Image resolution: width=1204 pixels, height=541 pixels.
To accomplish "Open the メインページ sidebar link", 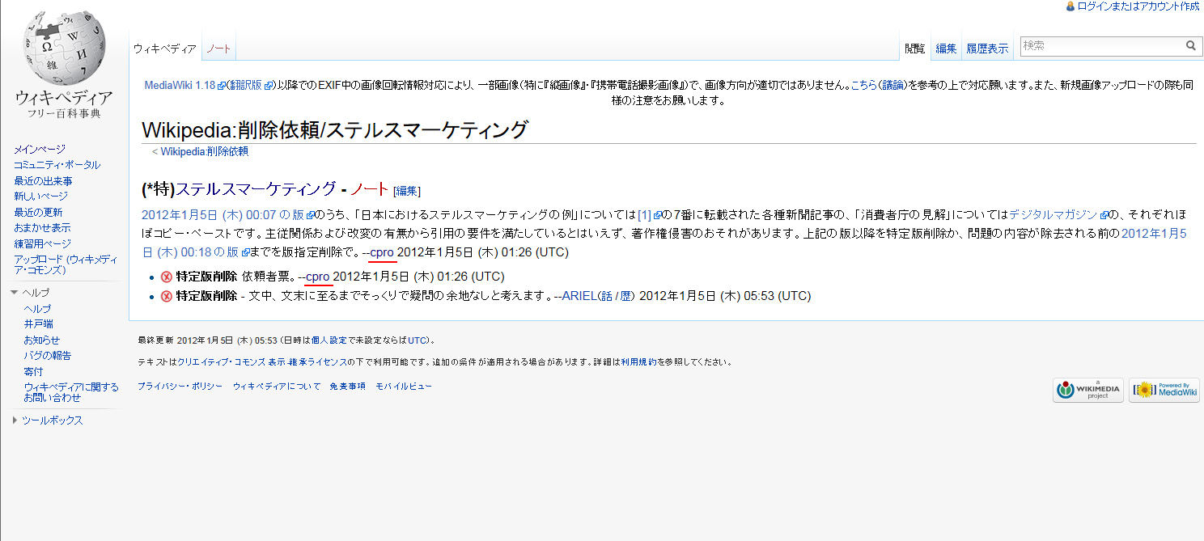I will 40,150.
